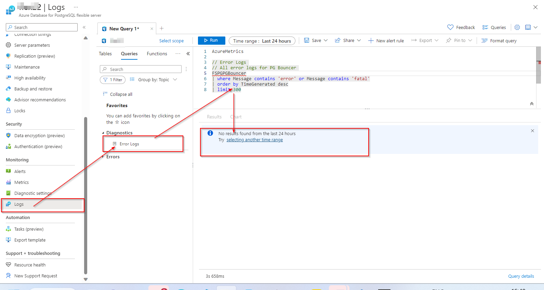Screen dimensions: 544x290
Task: Open Query details link
Action: pyautogui.click(x=521, y=276)
